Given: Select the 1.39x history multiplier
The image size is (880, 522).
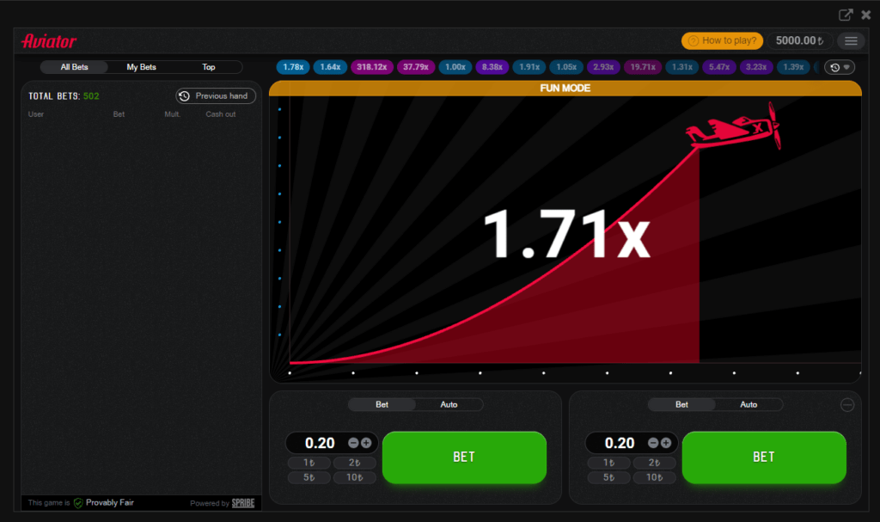Looking at the screenshot, I should tap(793, 67).
